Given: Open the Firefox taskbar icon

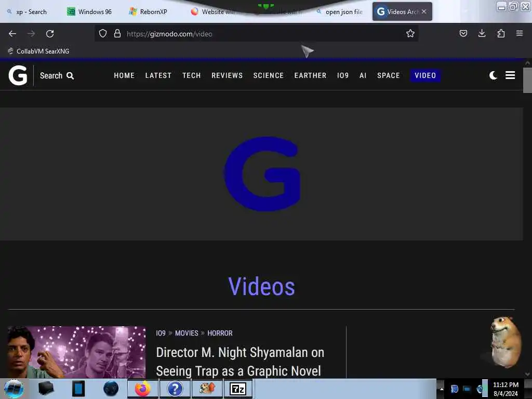Looking at the screenshot, I should point(142,389).
